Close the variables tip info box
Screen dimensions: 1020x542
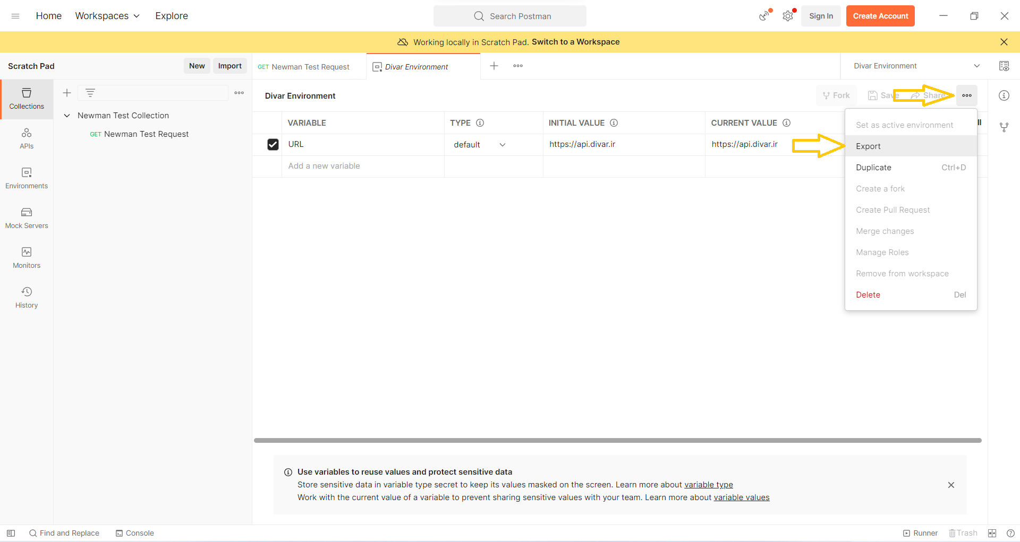951,485
